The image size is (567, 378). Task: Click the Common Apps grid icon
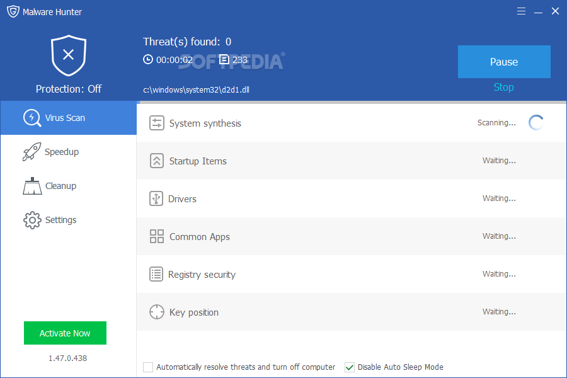pyautogui.click(x=157, y=236)
